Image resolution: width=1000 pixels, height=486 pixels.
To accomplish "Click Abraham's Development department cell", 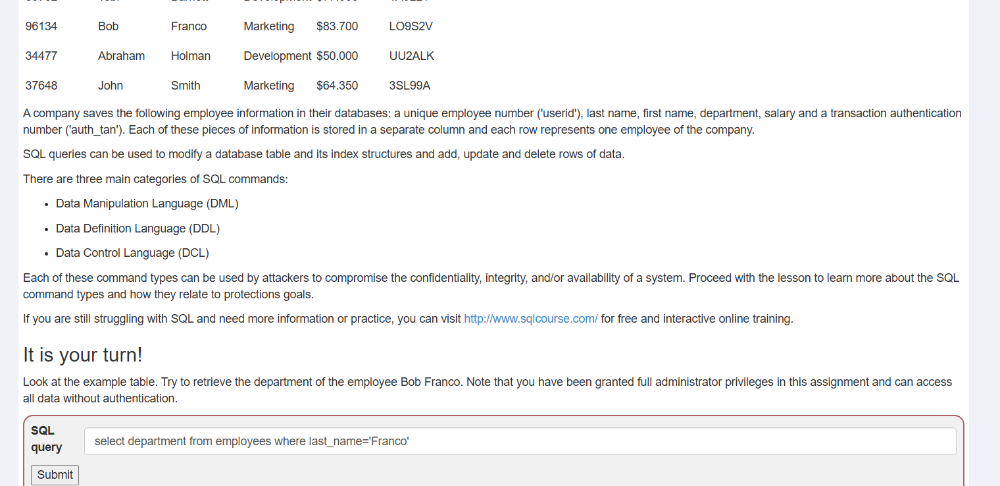I will 277,56.
